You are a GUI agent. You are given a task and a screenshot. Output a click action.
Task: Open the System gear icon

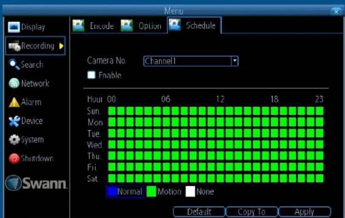[14, 140]
